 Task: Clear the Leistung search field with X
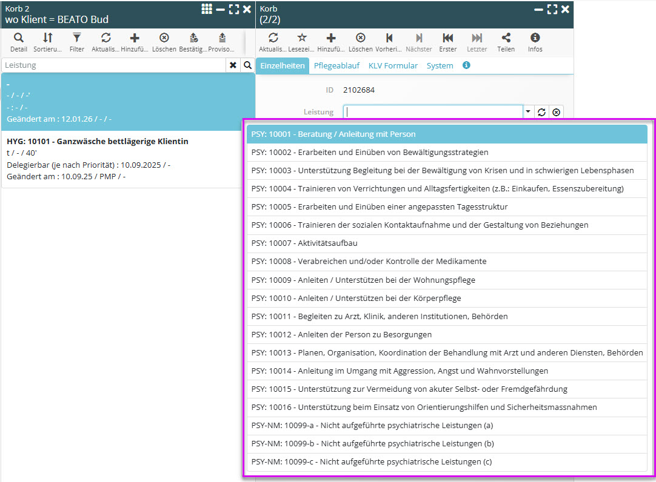[233, 65]
